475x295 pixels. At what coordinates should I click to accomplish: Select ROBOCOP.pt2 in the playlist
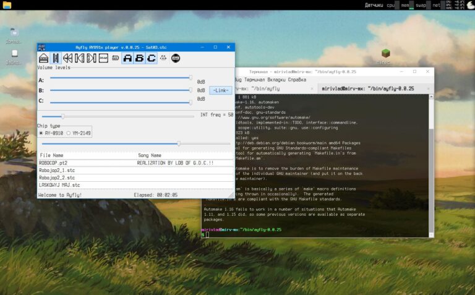tap(53, 163)
